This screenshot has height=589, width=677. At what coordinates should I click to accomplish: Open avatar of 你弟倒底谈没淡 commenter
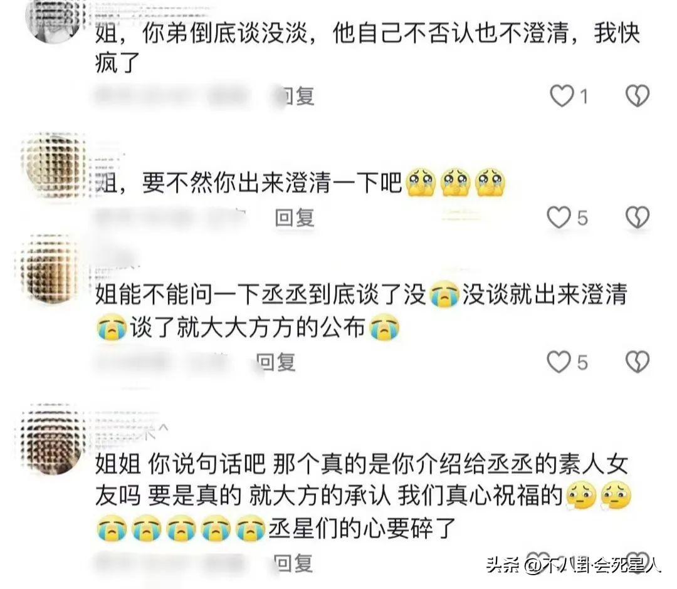click(x=53, y=19)
